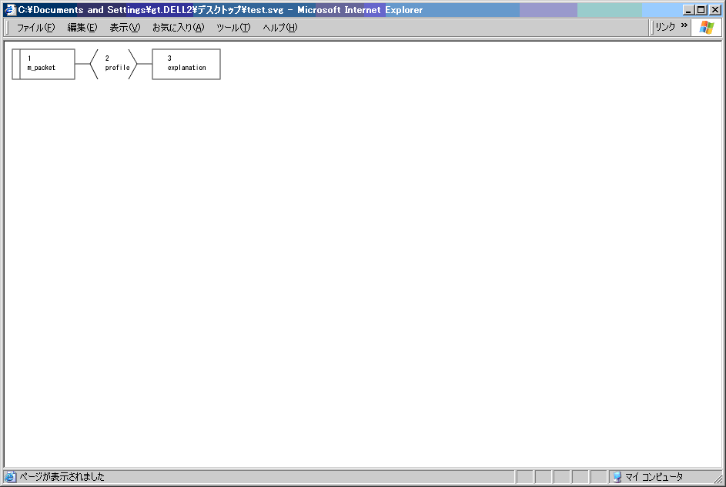This screenshot has width=726, height=487.
Task: Open the 表示(V) menu
Action: 125,28
